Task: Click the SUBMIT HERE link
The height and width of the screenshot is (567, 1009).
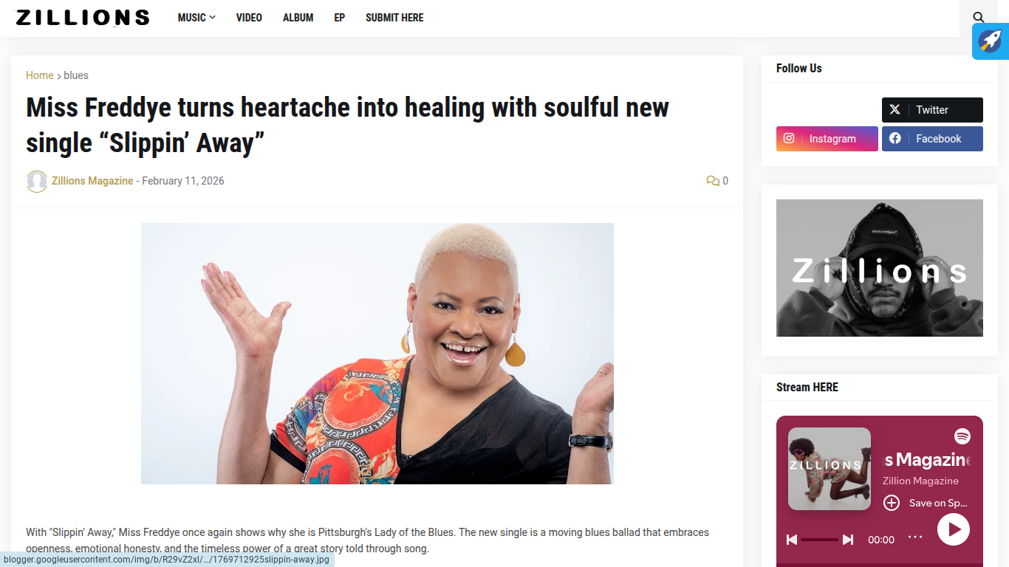Action: pos(394,18)
